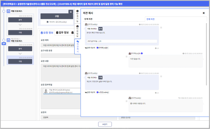Viewport: 210px width, 129px height.
Task: Click the TEXT file icon of 기능 분석서.txt
Action: click(46, 91)
